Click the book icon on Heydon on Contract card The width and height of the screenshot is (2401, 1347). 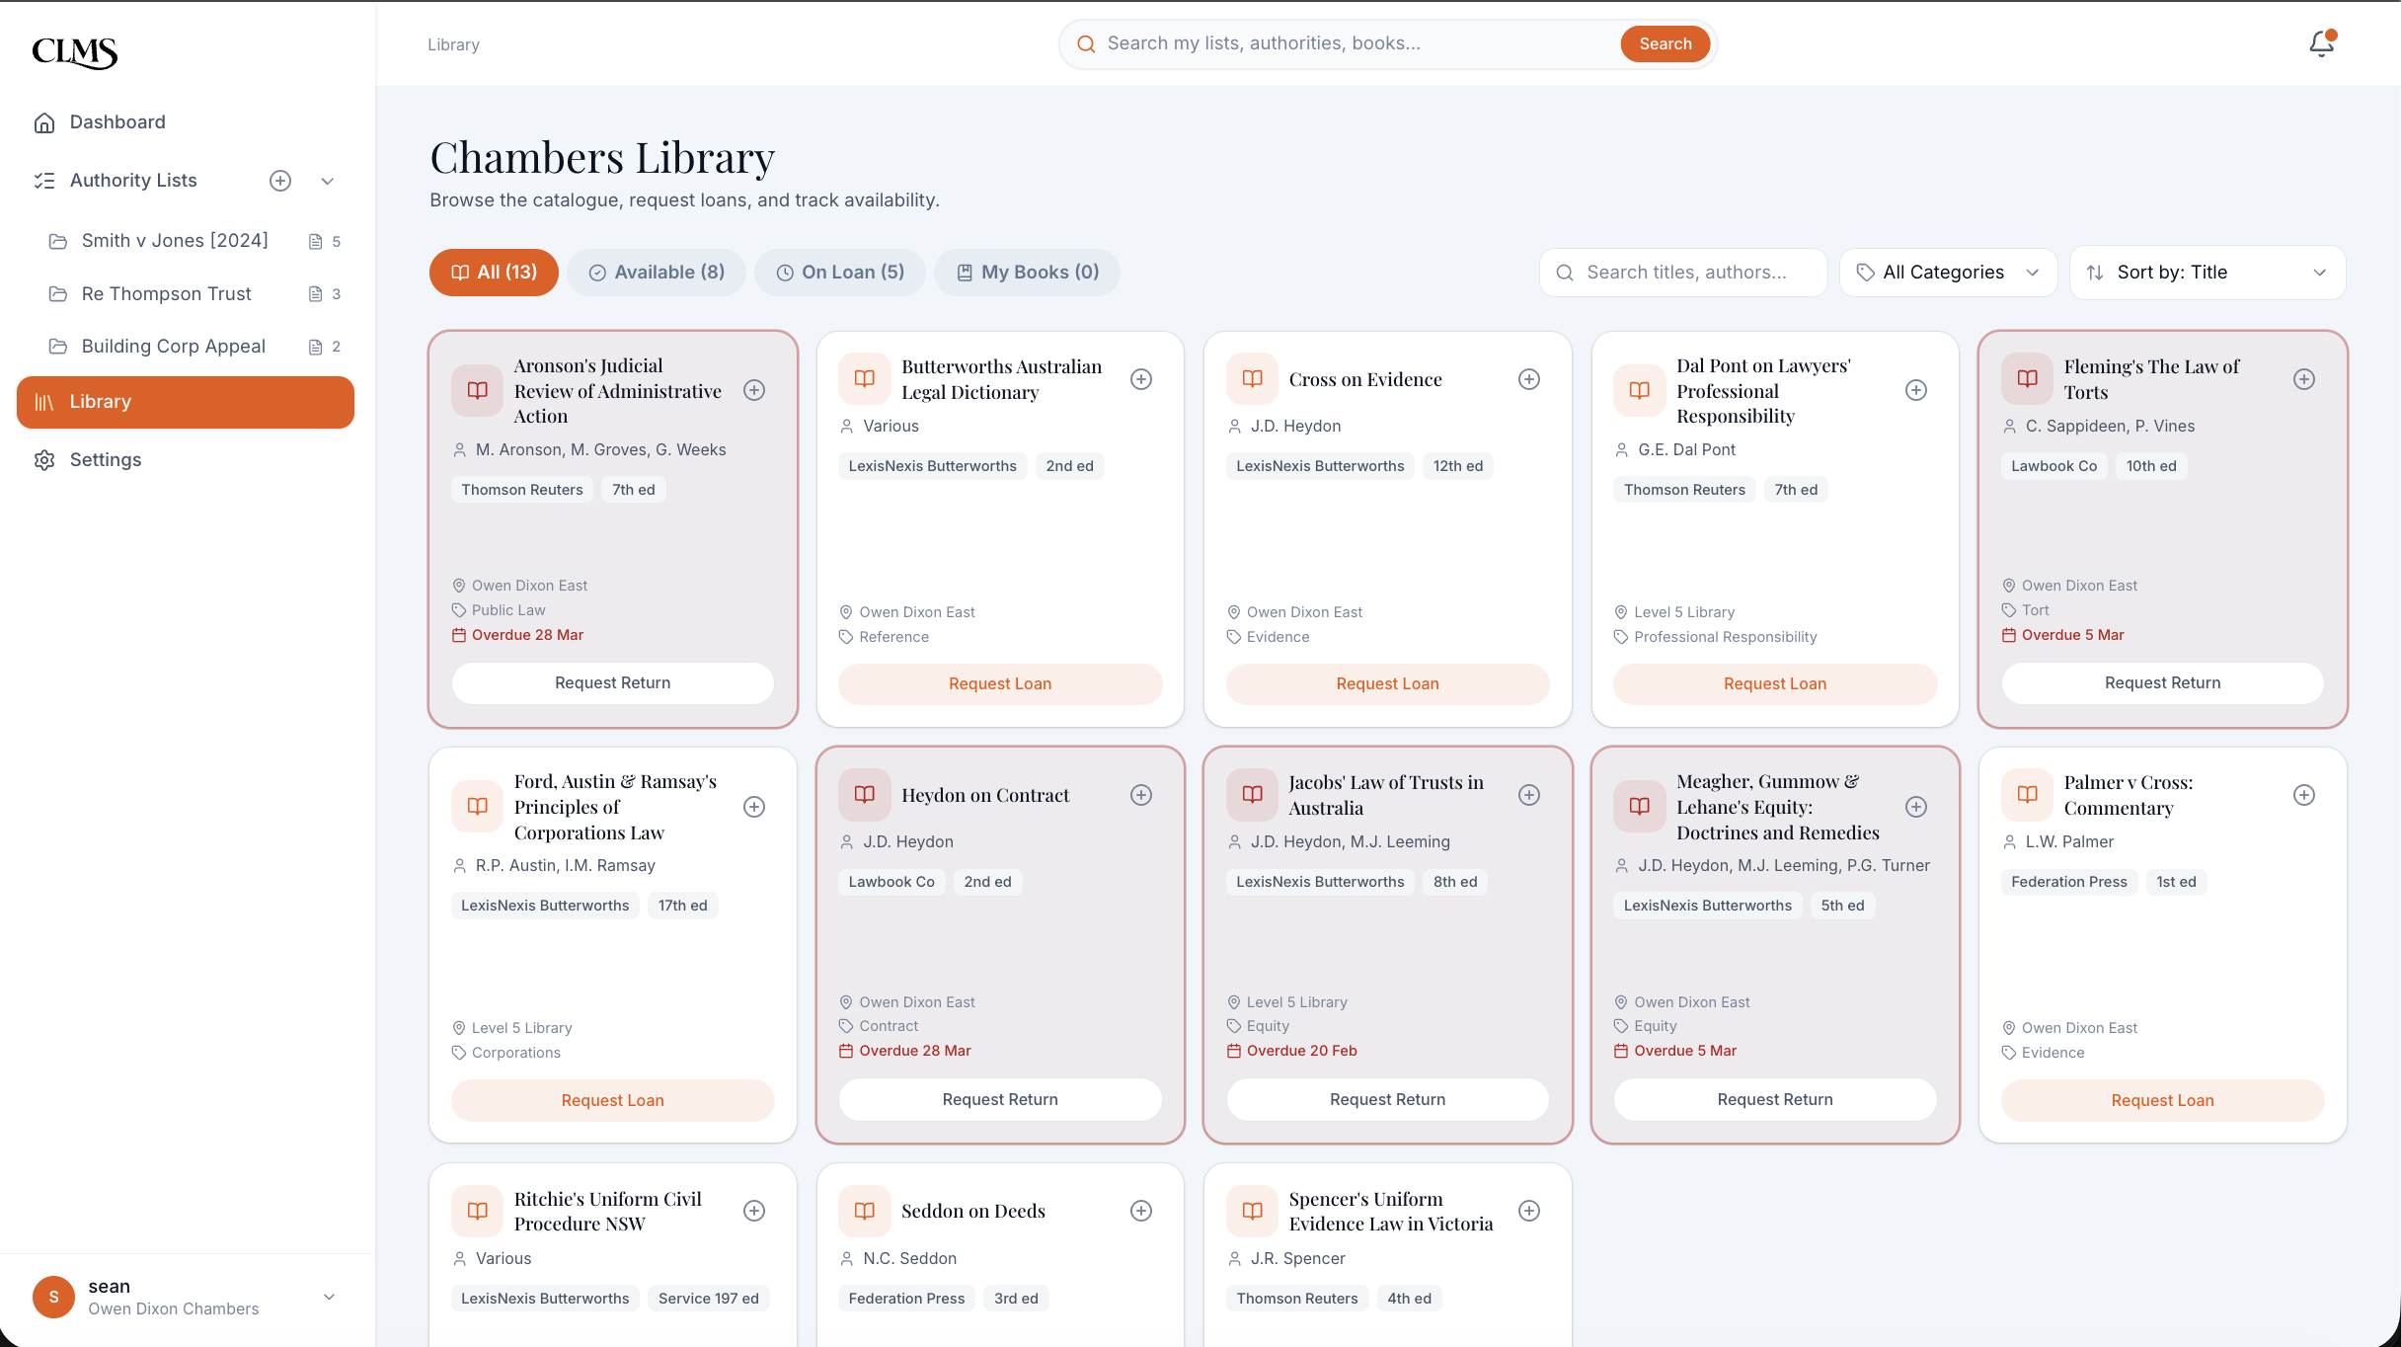pos(864,794)
